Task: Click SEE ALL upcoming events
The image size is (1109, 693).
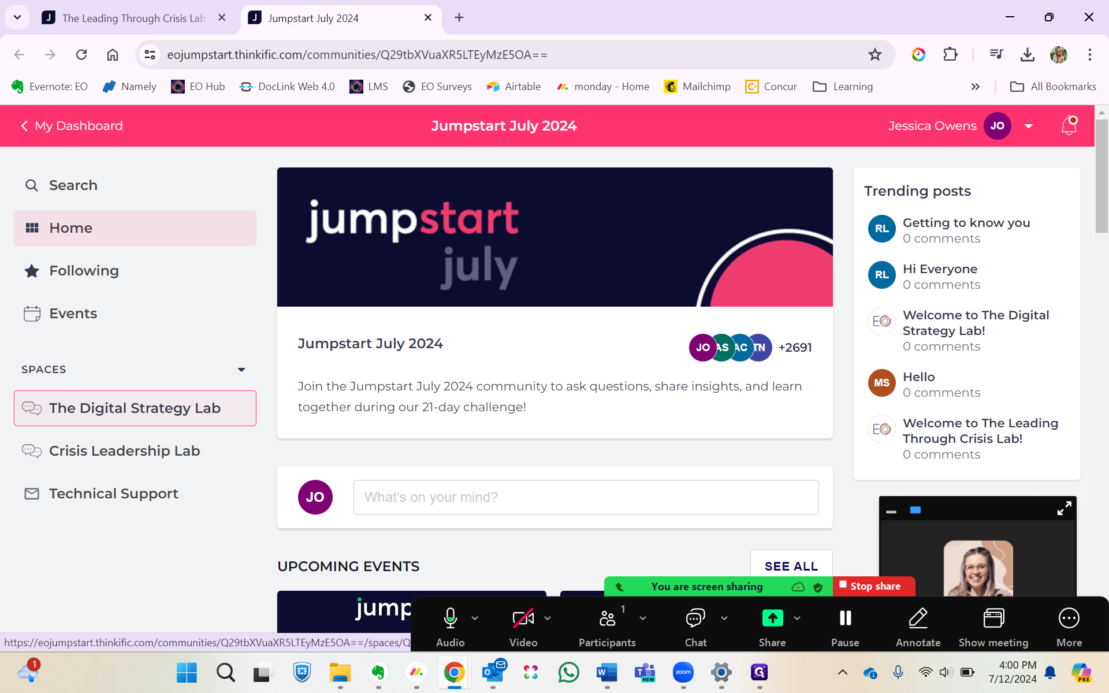Action: coord(791,567)
